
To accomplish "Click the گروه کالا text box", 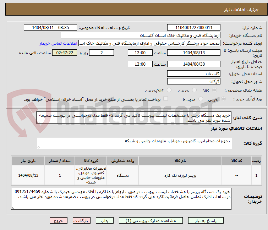I will click(x=135, y=143).
